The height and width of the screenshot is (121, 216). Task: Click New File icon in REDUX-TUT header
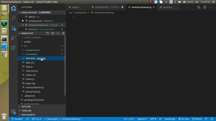coord(47,33)
